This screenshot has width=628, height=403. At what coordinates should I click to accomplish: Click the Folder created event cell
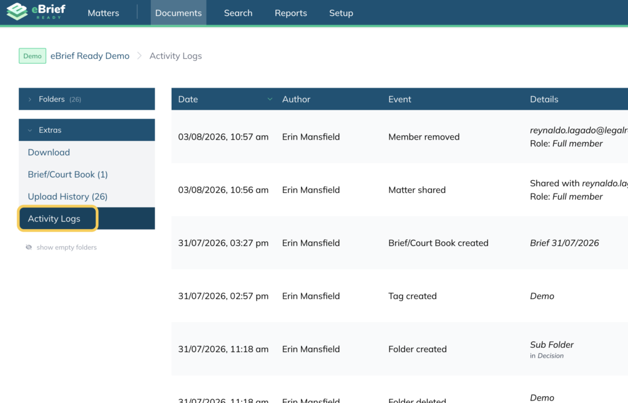(418, 349)
